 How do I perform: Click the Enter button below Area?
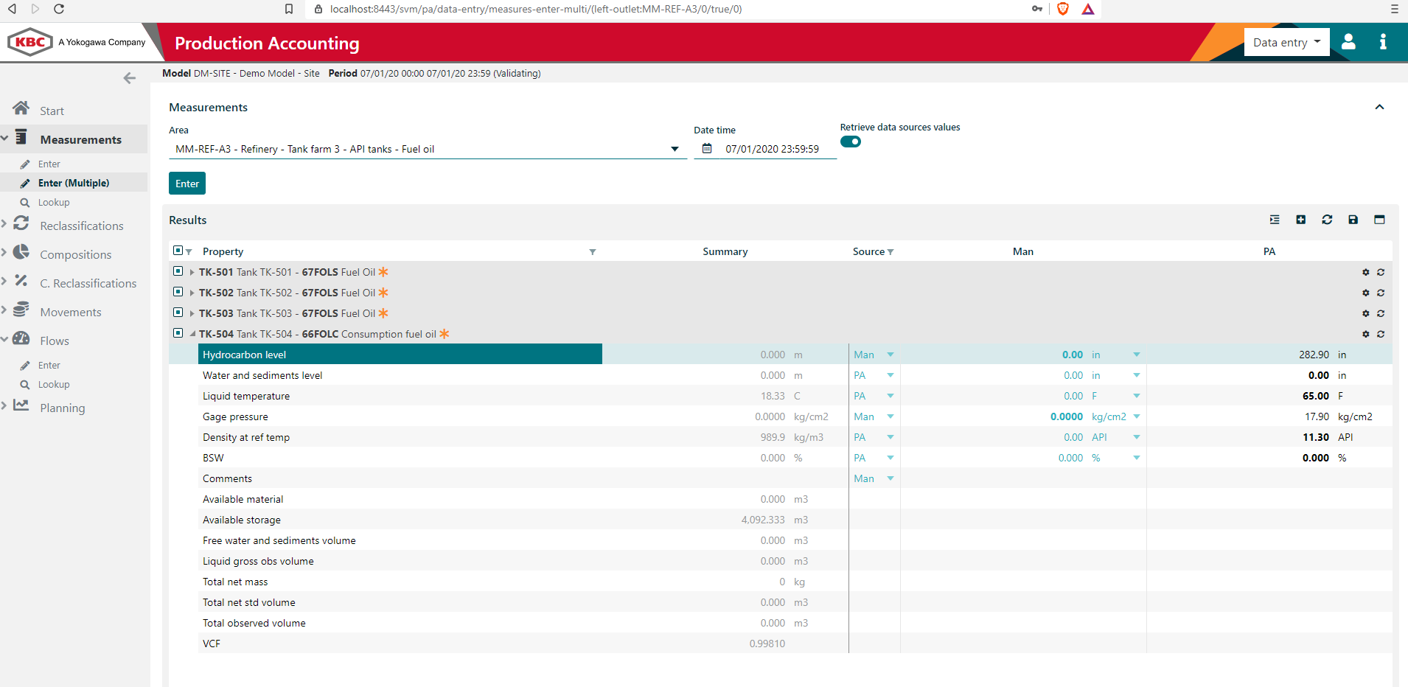[187, 183]
